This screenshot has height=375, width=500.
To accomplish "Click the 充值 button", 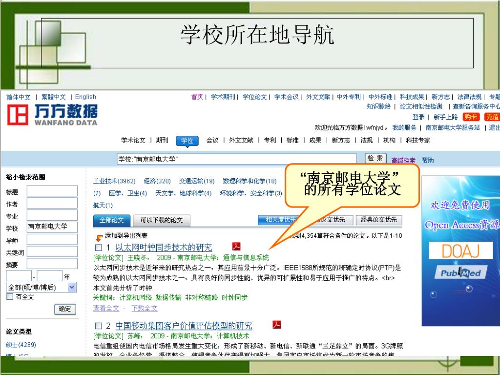I will click(x=492, y=117).
